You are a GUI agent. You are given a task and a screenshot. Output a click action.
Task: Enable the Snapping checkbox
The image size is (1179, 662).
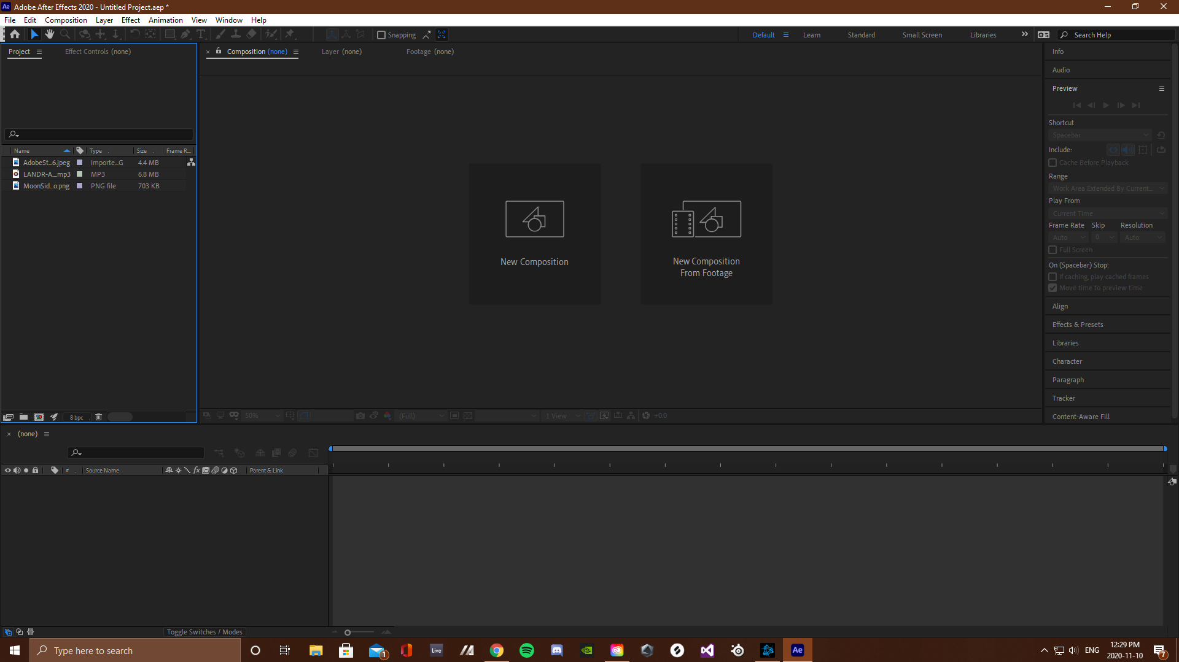pyautogui.click(x=381, y=35)
